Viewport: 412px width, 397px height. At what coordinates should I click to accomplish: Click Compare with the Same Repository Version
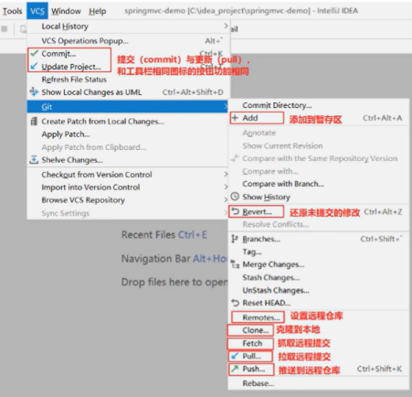[319, 158]
